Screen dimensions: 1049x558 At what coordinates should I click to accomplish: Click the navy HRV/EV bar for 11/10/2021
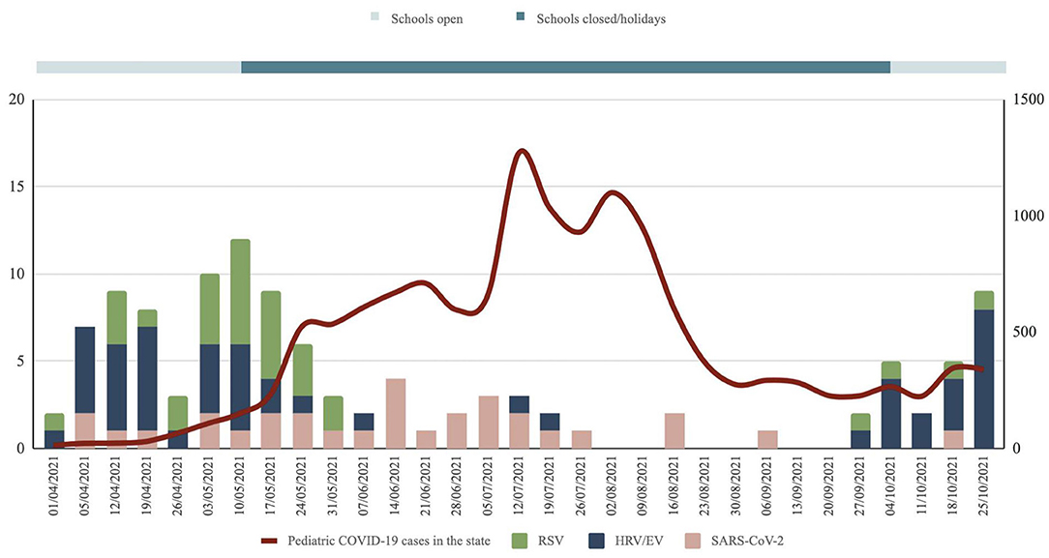coord(922,431)
